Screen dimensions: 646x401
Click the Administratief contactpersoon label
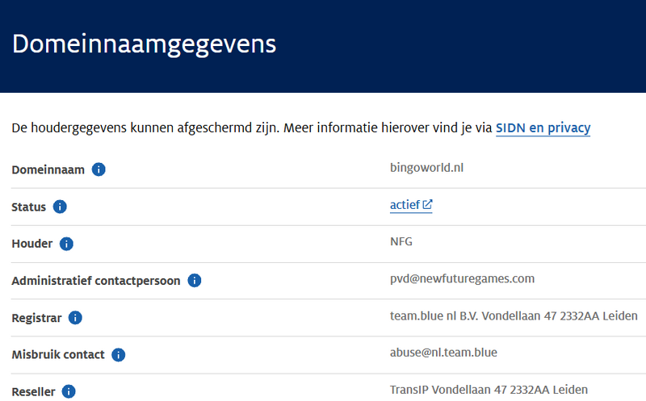[96, 281]
